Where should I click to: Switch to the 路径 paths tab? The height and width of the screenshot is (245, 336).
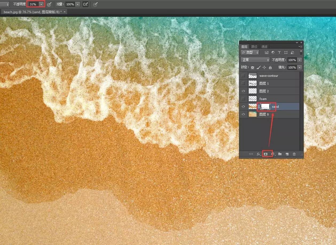(x=254, y=47)
